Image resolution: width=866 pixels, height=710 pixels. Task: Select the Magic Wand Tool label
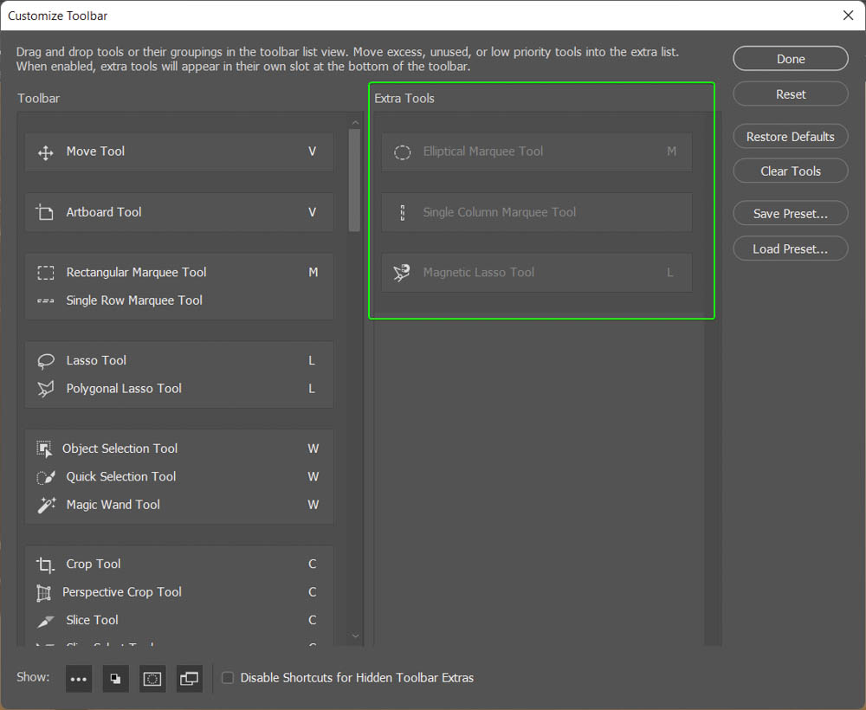point(113,505)
